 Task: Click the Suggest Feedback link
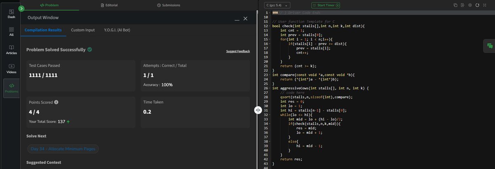click(238, 51)
